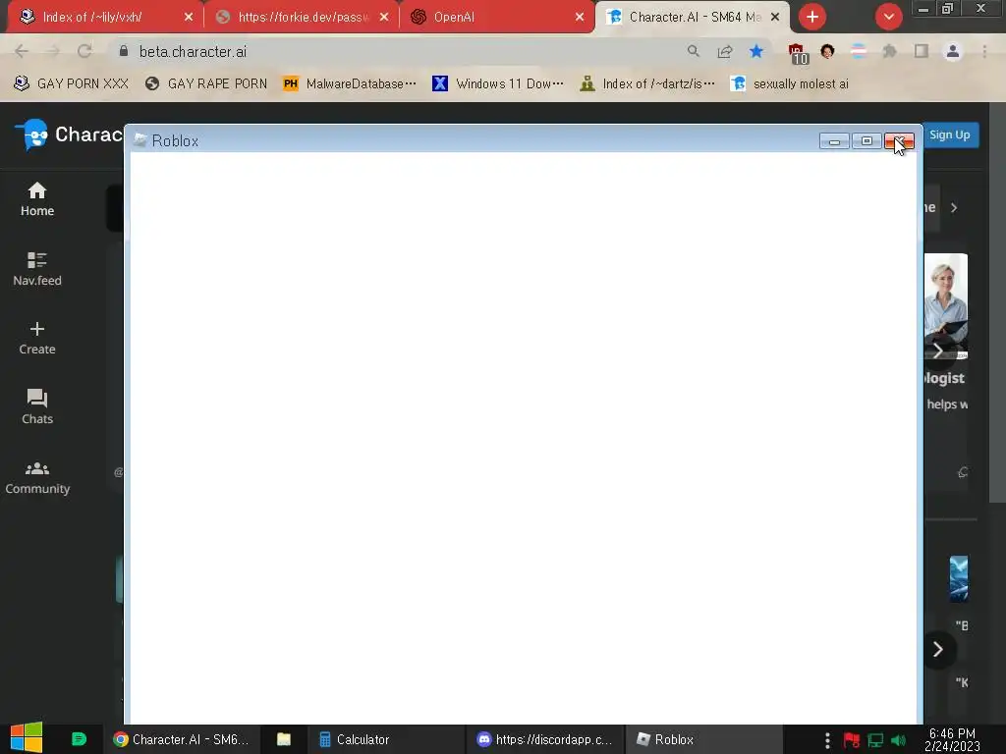Open the tab search dropdown arrow

(x=888, y=17)
